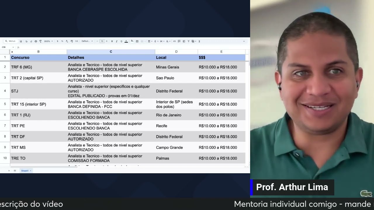
Task: Select the Minas Gerais cell
Action: 176,67
